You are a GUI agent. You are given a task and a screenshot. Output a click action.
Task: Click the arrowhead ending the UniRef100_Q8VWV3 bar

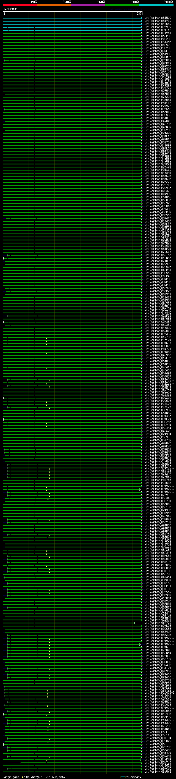click(141, 772)
